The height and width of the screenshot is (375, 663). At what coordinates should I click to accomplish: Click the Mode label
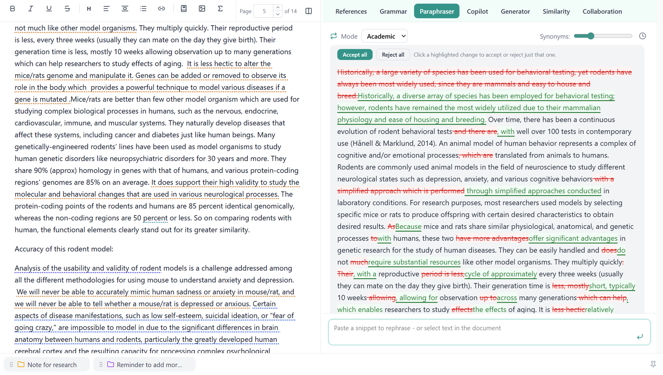click(349, 36)
